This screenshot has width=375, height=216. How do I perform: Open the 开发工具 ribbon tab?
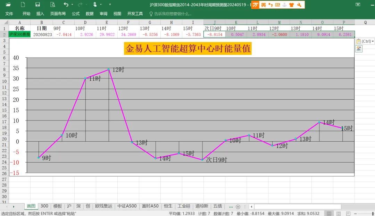click(x=135, y=14)
